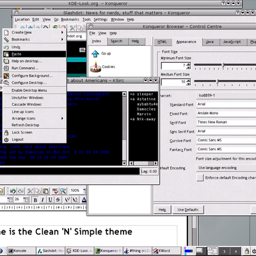Screen dimensions: 256x256
Task: Toggle Italic formatting in KWord
Action: [43, 200]
